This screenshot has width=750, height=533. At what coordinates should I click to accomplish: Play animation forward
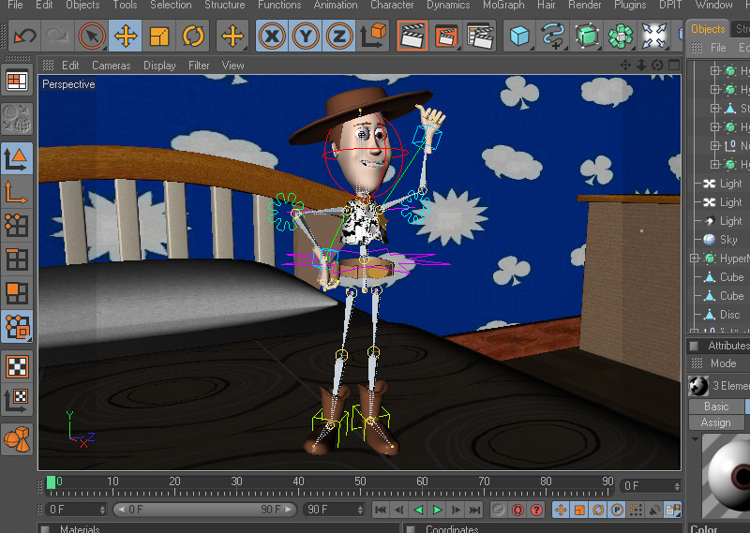pyautogui.click(x=437, y=510)
